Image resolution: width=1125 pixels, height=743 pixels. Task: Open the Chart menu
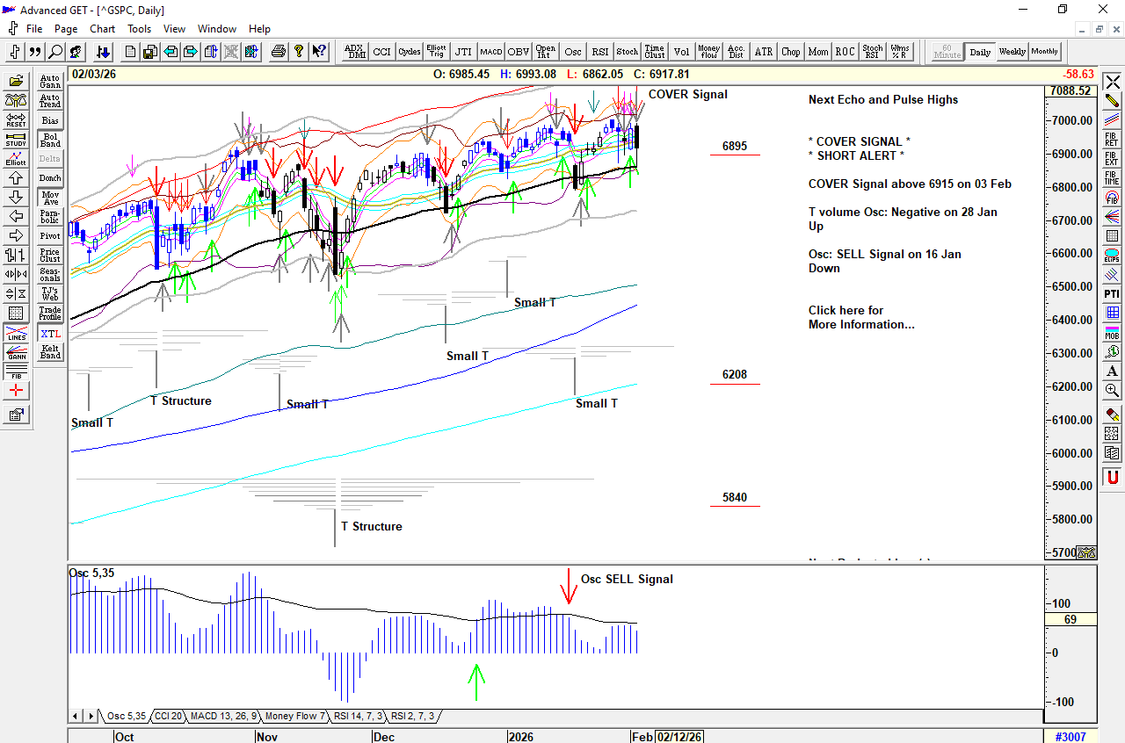[x=102, y=29]
